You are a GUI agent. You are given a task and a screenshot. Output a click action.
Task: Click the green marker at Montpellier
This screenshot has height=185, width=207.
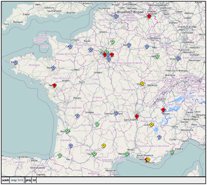pos(127,154)
